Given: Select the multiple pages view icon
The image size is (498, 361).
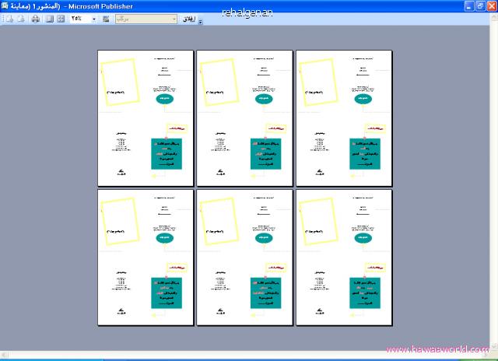Looking at the screenshot, I should pos(61,18).
